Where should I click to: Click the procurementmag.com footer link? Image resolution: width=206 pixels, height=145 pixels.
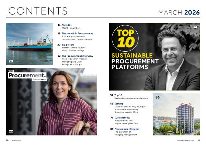[x=186, y=140]
